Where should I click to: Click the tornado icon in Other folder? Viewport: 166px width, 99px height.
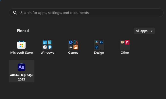122,42
